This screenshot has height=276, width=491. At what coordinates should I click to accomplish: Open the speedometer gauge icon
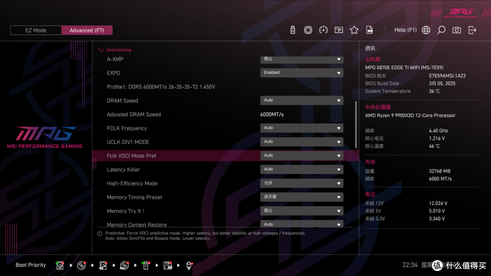pos(323,30)
